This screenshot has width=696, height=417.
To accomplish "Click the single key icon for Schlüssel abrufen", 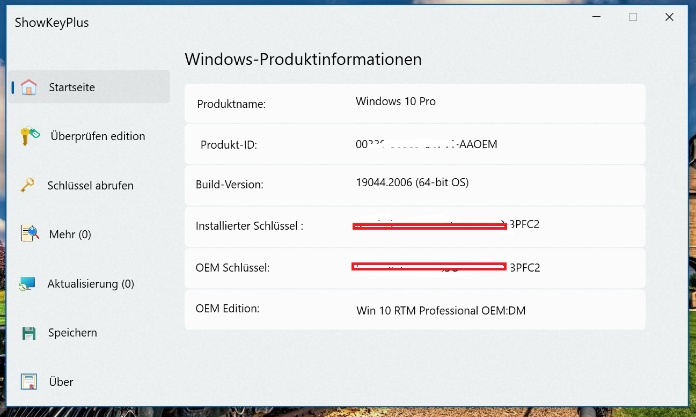I will [x=27, y=185].
